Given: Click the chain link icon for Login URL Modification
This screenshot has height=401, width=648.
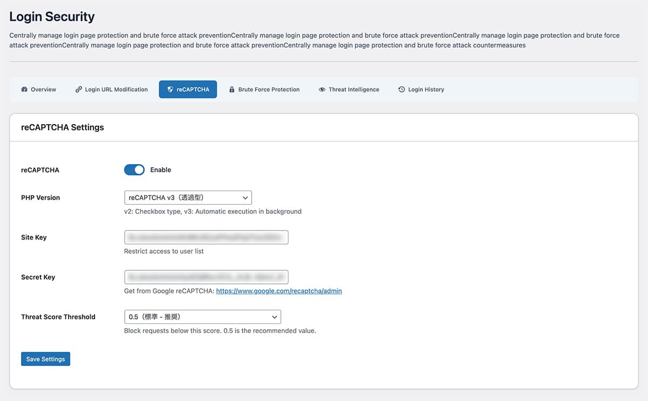Looking at the screenshot, I should (79, 90).
